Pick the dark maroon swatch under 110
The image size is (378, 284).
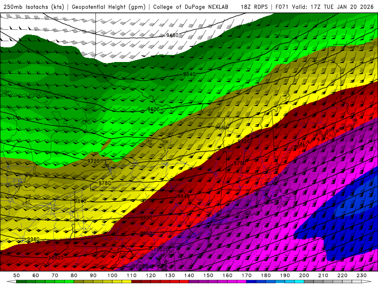pyautogui.click(x=137, y=282)
